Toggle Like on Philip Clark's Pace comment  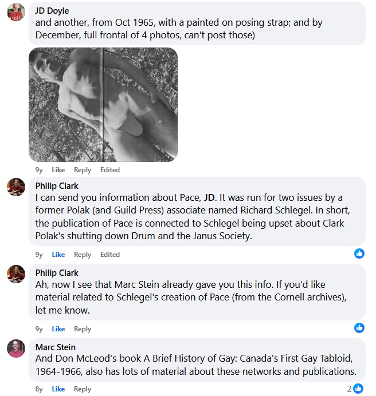pyautogui.click(x=58, y=255)
